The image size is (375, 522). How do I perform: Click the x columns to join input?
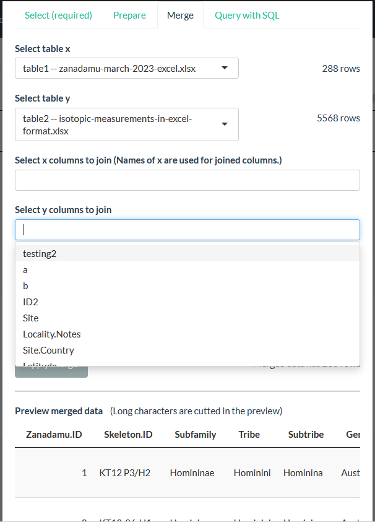pos(187,180)
